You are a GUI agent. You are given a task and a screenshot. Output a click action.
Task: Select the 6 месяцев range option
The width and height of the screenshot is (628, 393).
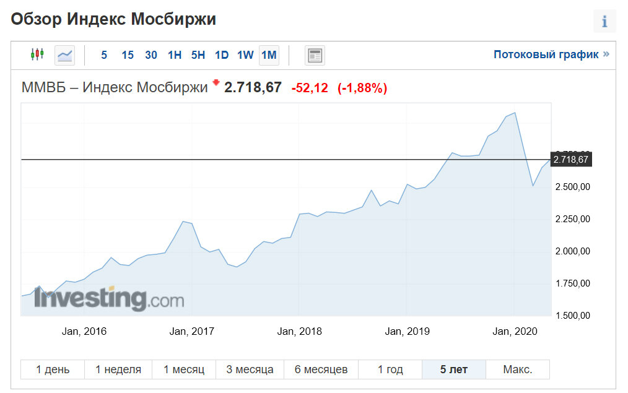coord(321,369)
